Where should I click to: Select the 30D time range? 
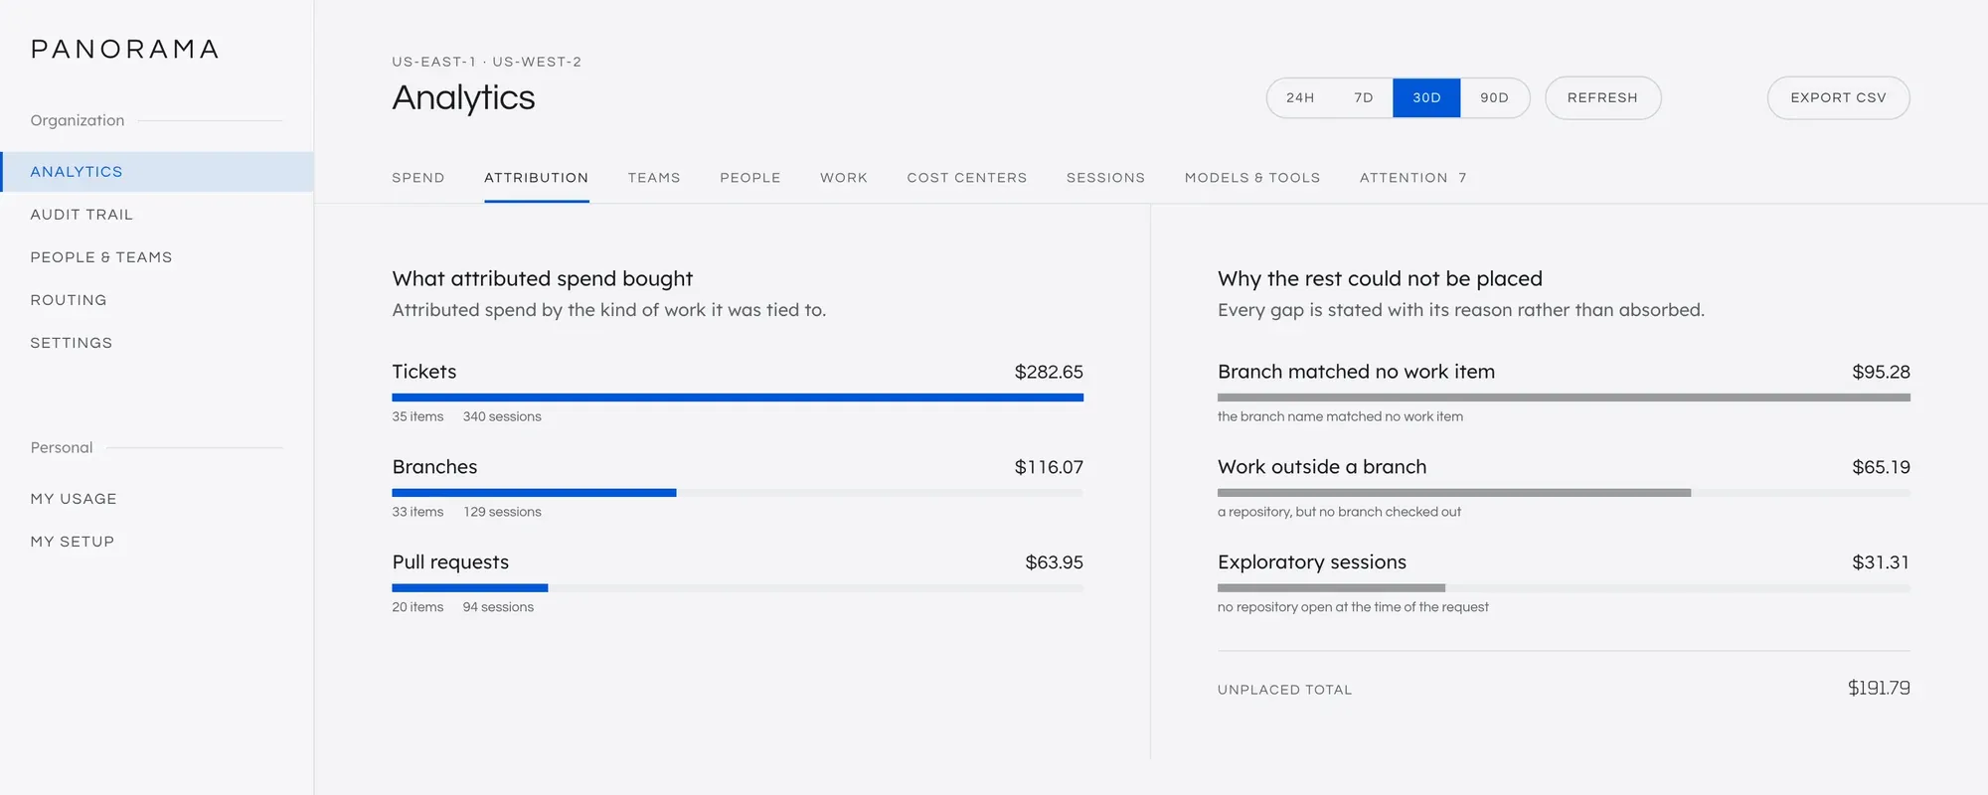(1426, 97)
